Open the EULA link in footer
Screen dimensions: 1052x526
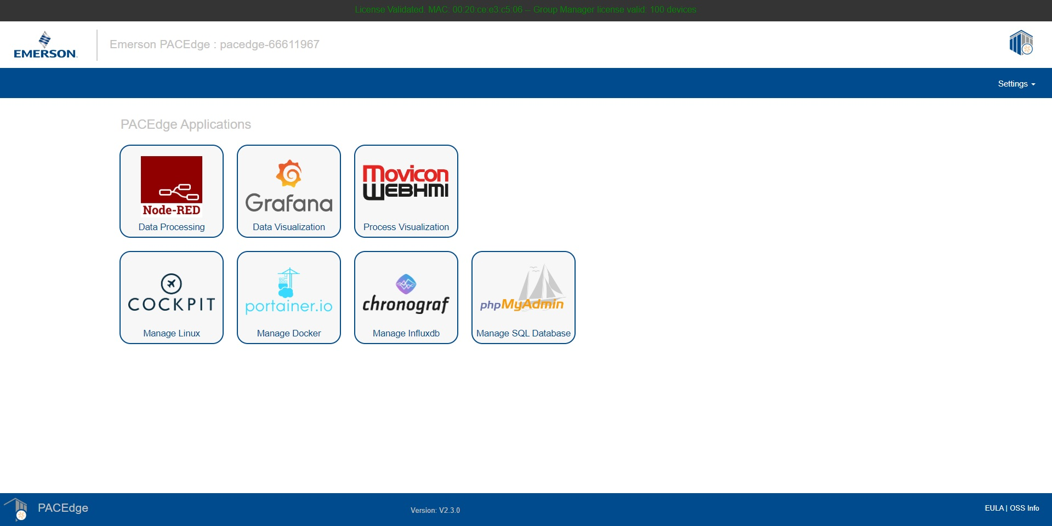pyautogui.click(x=994, y=508)
